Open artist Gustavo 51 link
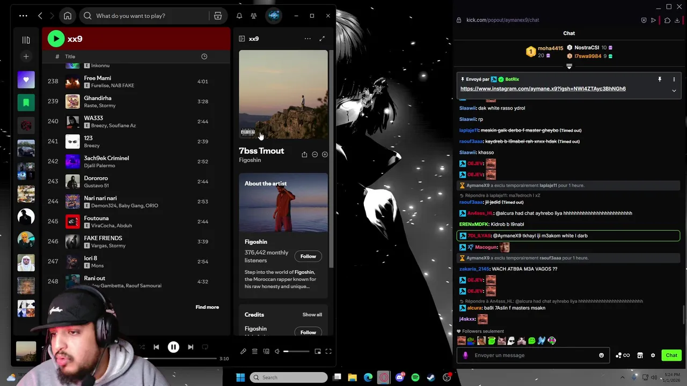Screen dimensions: 687x386 click(96, 185)
